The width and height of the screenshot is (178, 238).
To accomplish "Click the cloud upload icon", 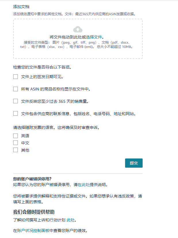I will tap(78, 29).
